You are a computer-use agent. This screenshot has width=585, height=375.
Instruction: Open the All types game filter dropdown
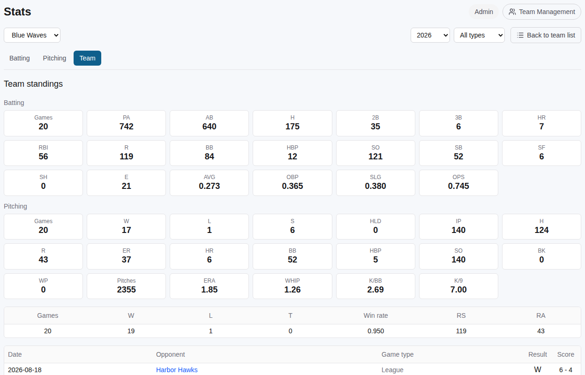coord(479,35)
